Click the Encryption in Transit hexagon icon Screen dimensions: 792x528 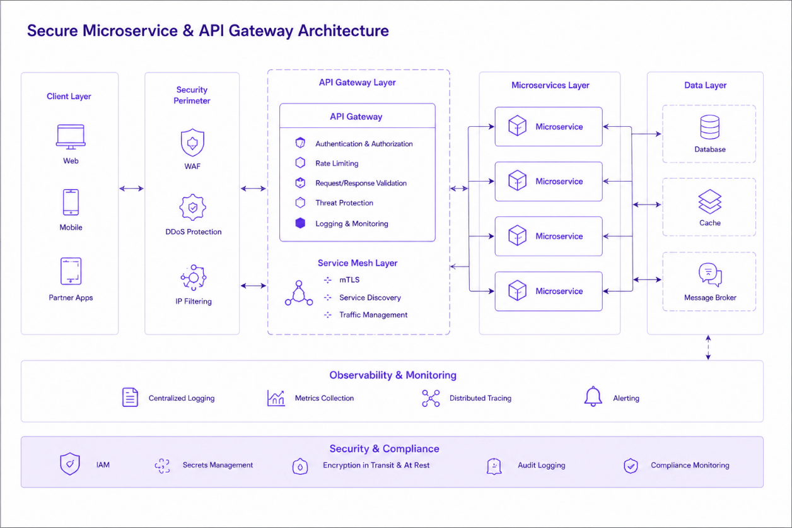(300, 466)
